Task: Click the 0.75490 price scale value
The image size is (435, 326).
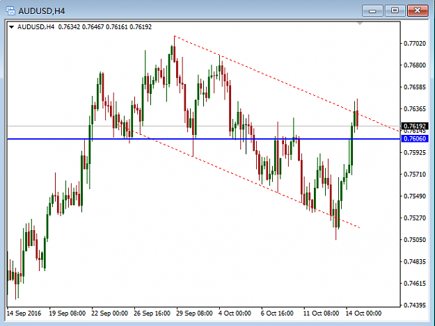Action: click(415, 196)
